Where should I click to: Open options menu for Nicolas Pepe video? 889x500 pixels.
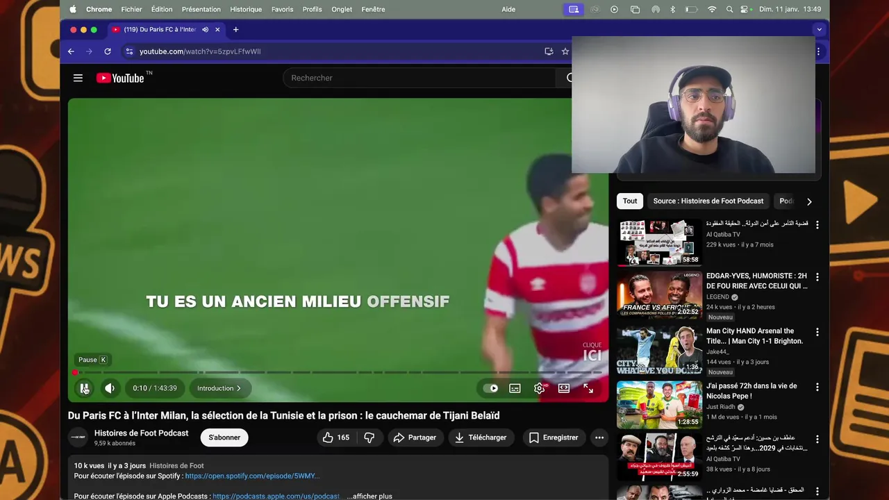tap(817, 387)
